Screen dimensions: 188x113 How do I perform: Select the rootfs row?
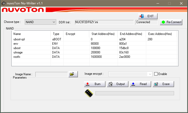[x=94, y=56]
